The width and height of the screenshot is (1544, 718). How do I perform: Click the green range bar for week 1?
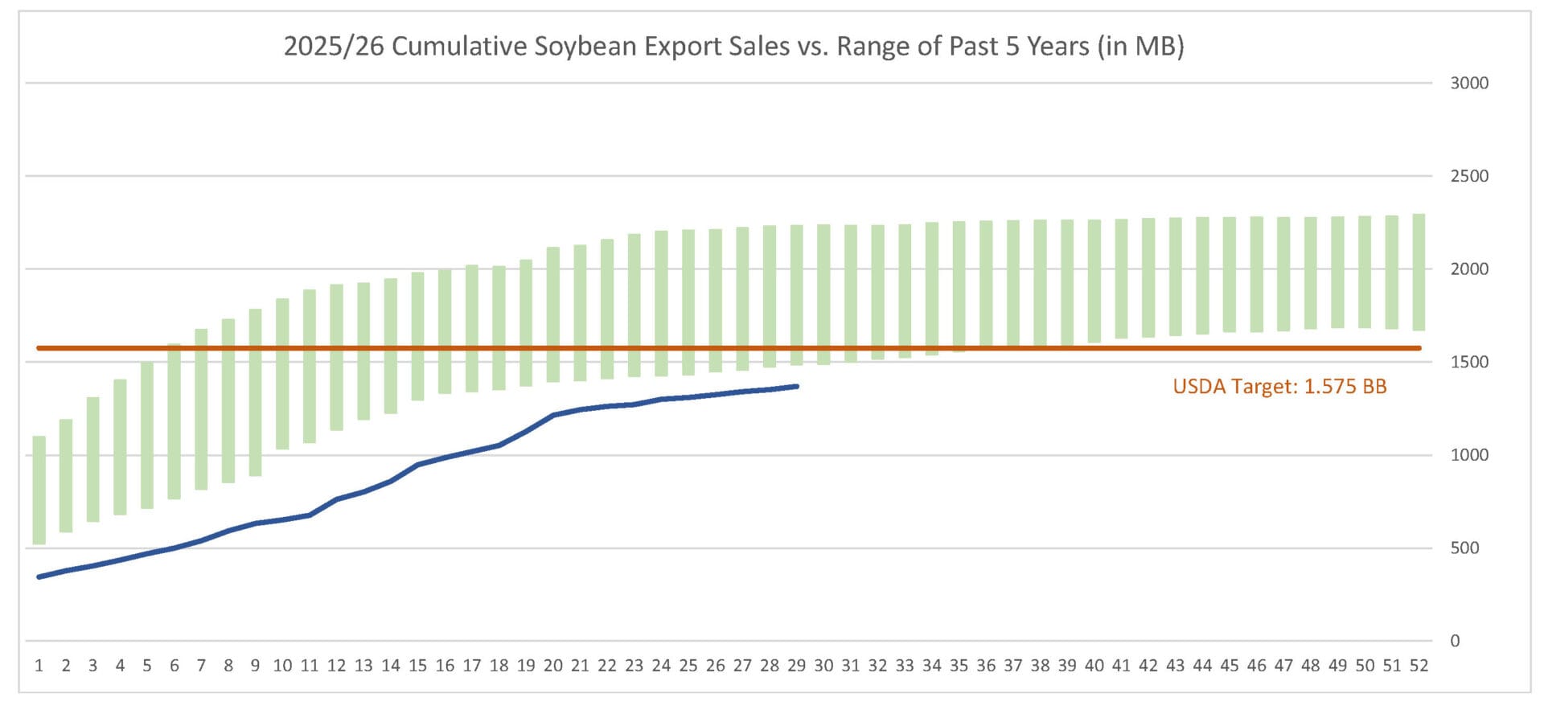pyautogui.click(x=39, y=489)
